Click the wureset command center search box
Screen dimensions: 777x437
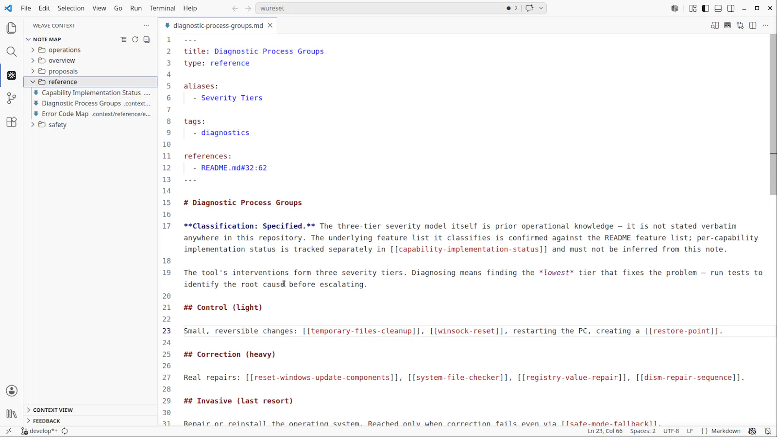378,8
